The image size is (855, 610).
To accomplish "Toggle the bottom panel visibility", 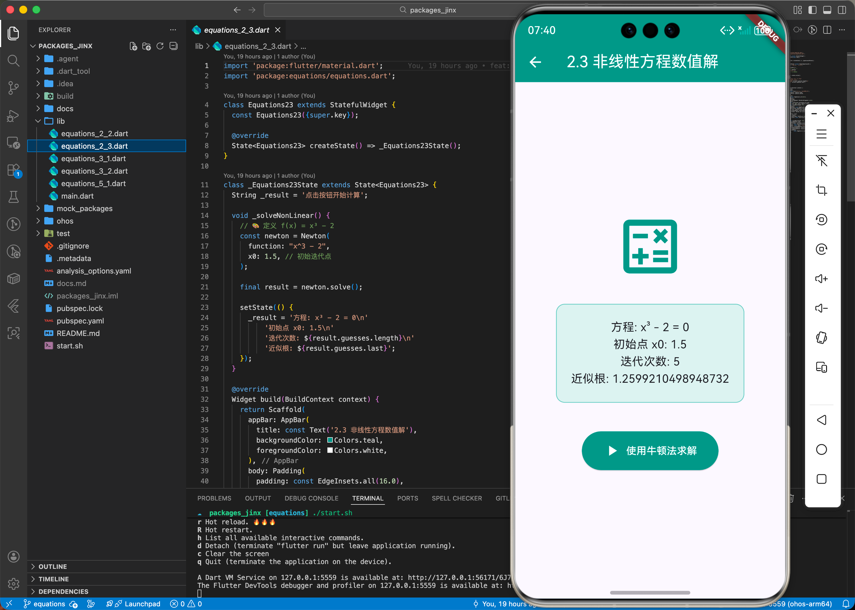I will 827,10.
